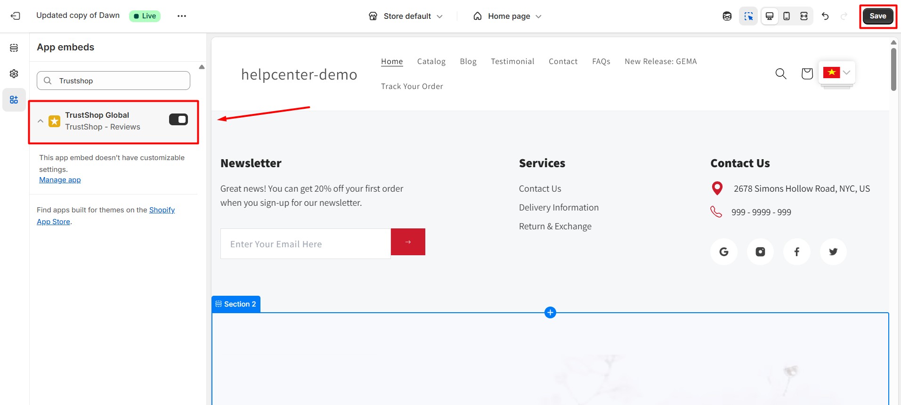The height and width of the screenshot is (405, 901).
Task: Open the three-dot more actions menu
Action: [x=182, y=16]
